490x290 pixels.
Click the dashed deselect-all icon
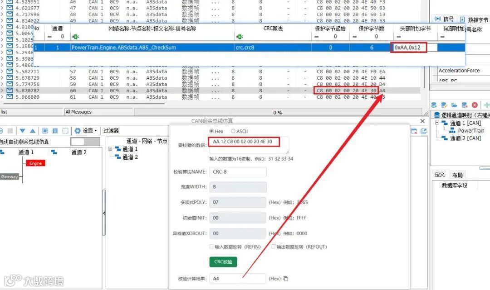[65, 131]
